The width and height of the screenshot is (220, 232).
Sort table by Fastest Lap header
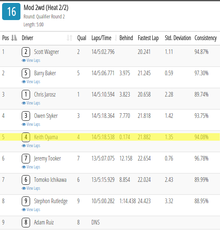148,38
